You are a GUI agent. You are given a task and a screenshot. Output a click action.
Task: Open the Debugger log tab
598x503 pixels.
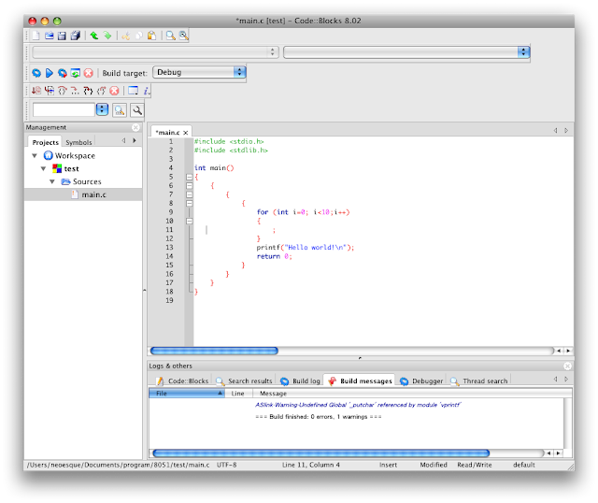point(421,381)
